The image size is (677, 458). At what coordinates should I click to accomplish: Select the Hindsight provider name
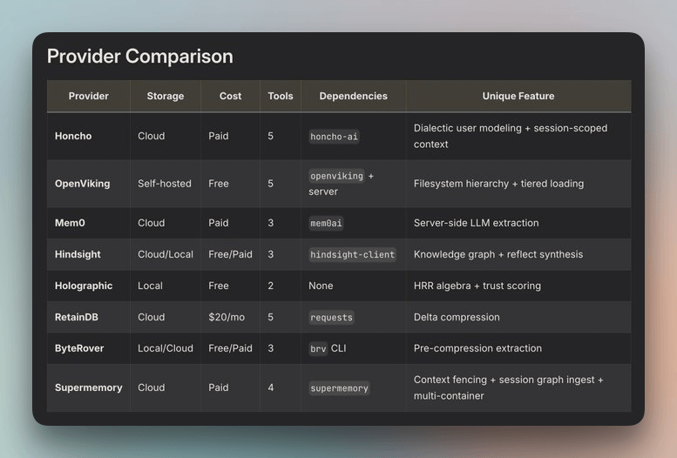[x=78, y=254]
